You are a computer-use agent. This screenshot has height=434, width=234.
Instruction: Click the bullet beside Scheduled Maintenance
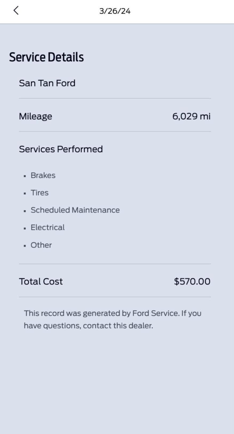pyautogui.click(x=25, y=211)
